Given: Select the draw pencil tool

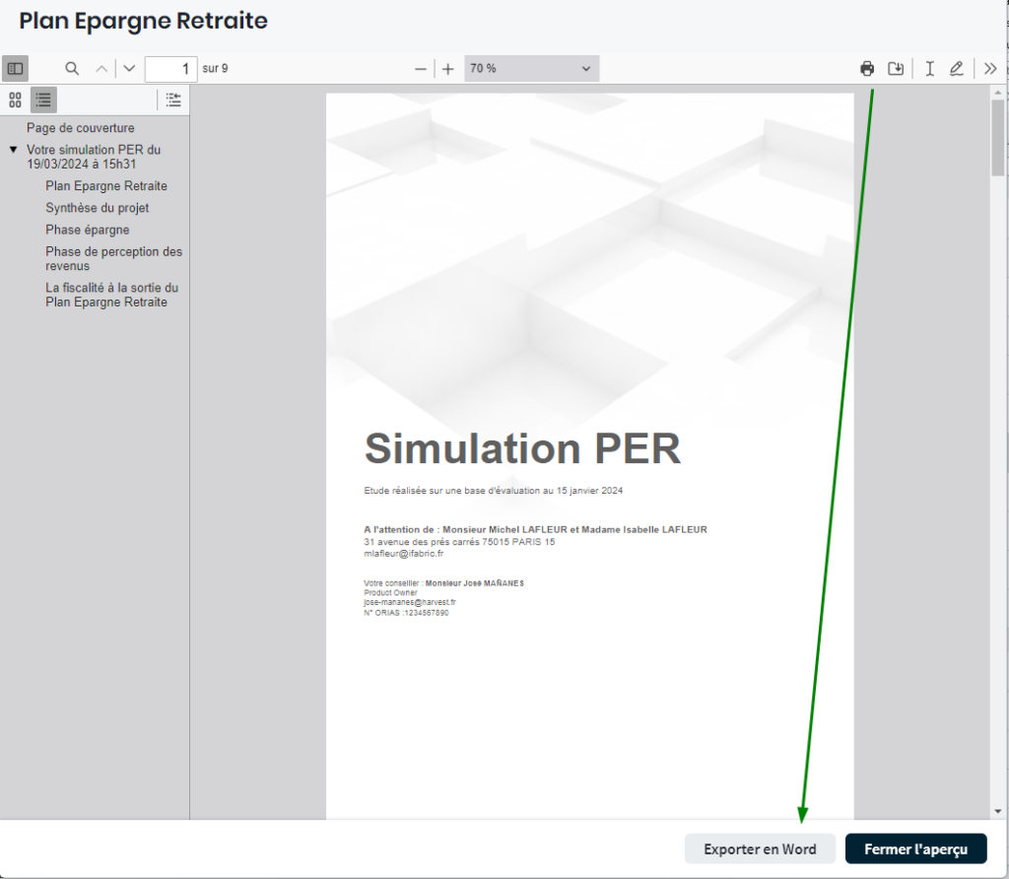Looking at the screenshot, I should pyautogui.click(x=956, y=69).
